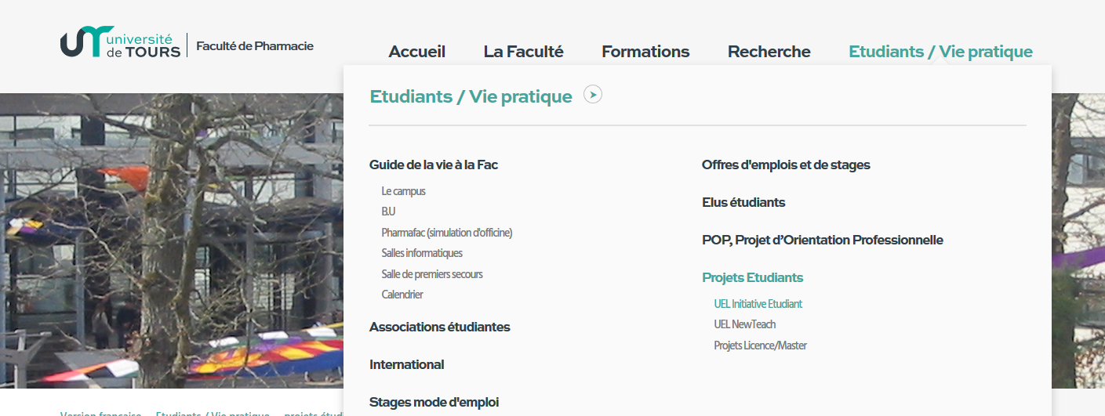Open Guide de la vie à la Fac
1105x416 pixels.
coord(434,165)
